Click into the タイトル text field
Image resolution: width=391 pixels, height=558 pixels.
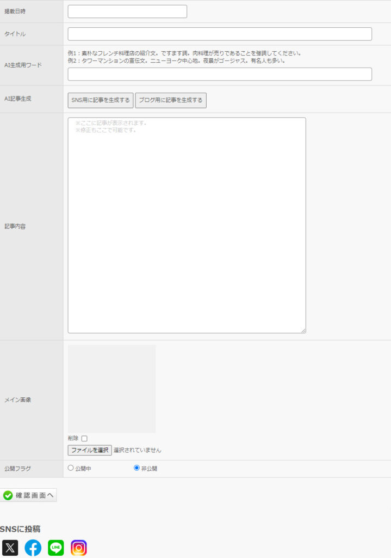point(220,34)
